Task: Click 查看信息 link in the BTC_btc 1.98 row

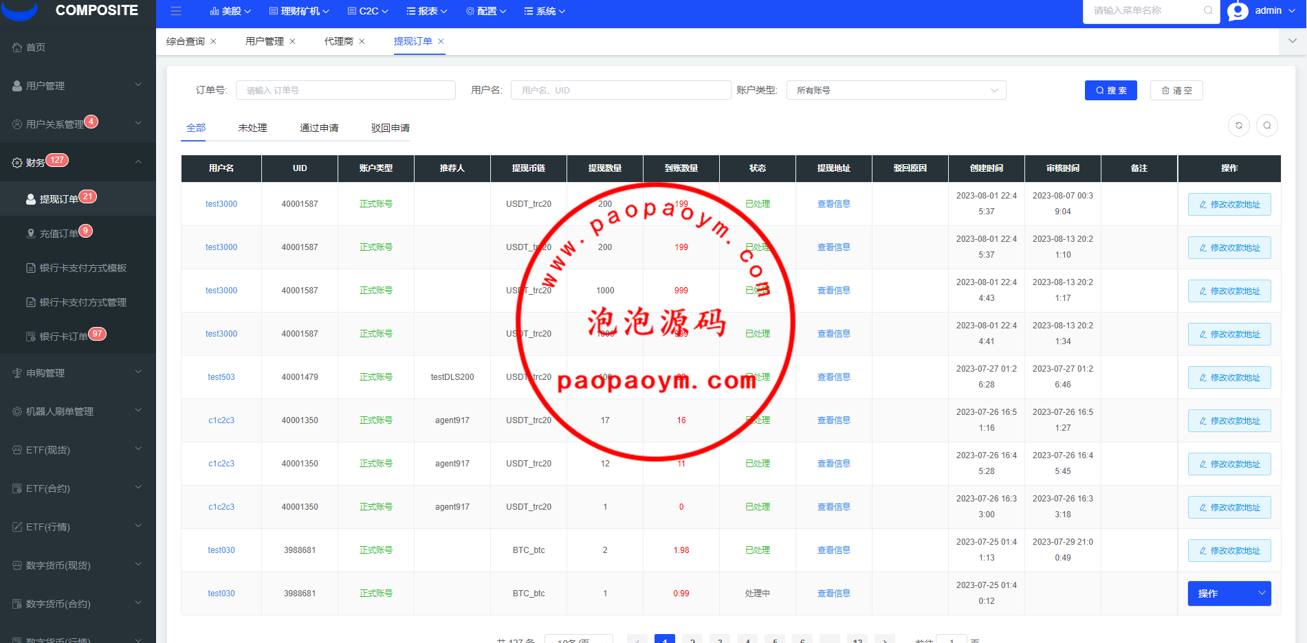Action: coord(833,550)
